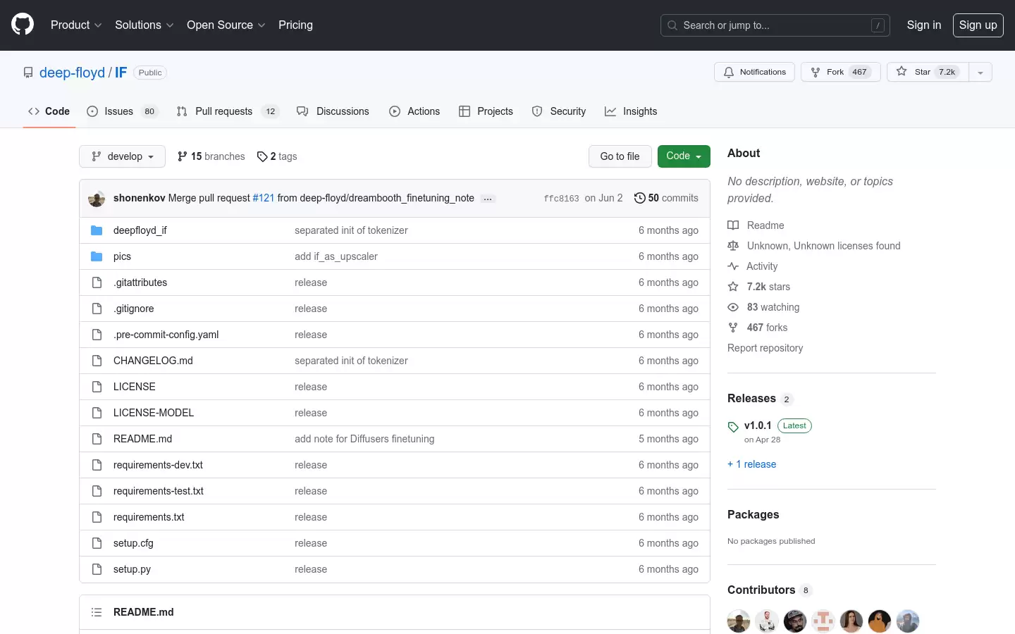Open the develop branch dropdown
The height and width of the screenshot is (634, 1015).
122,156
